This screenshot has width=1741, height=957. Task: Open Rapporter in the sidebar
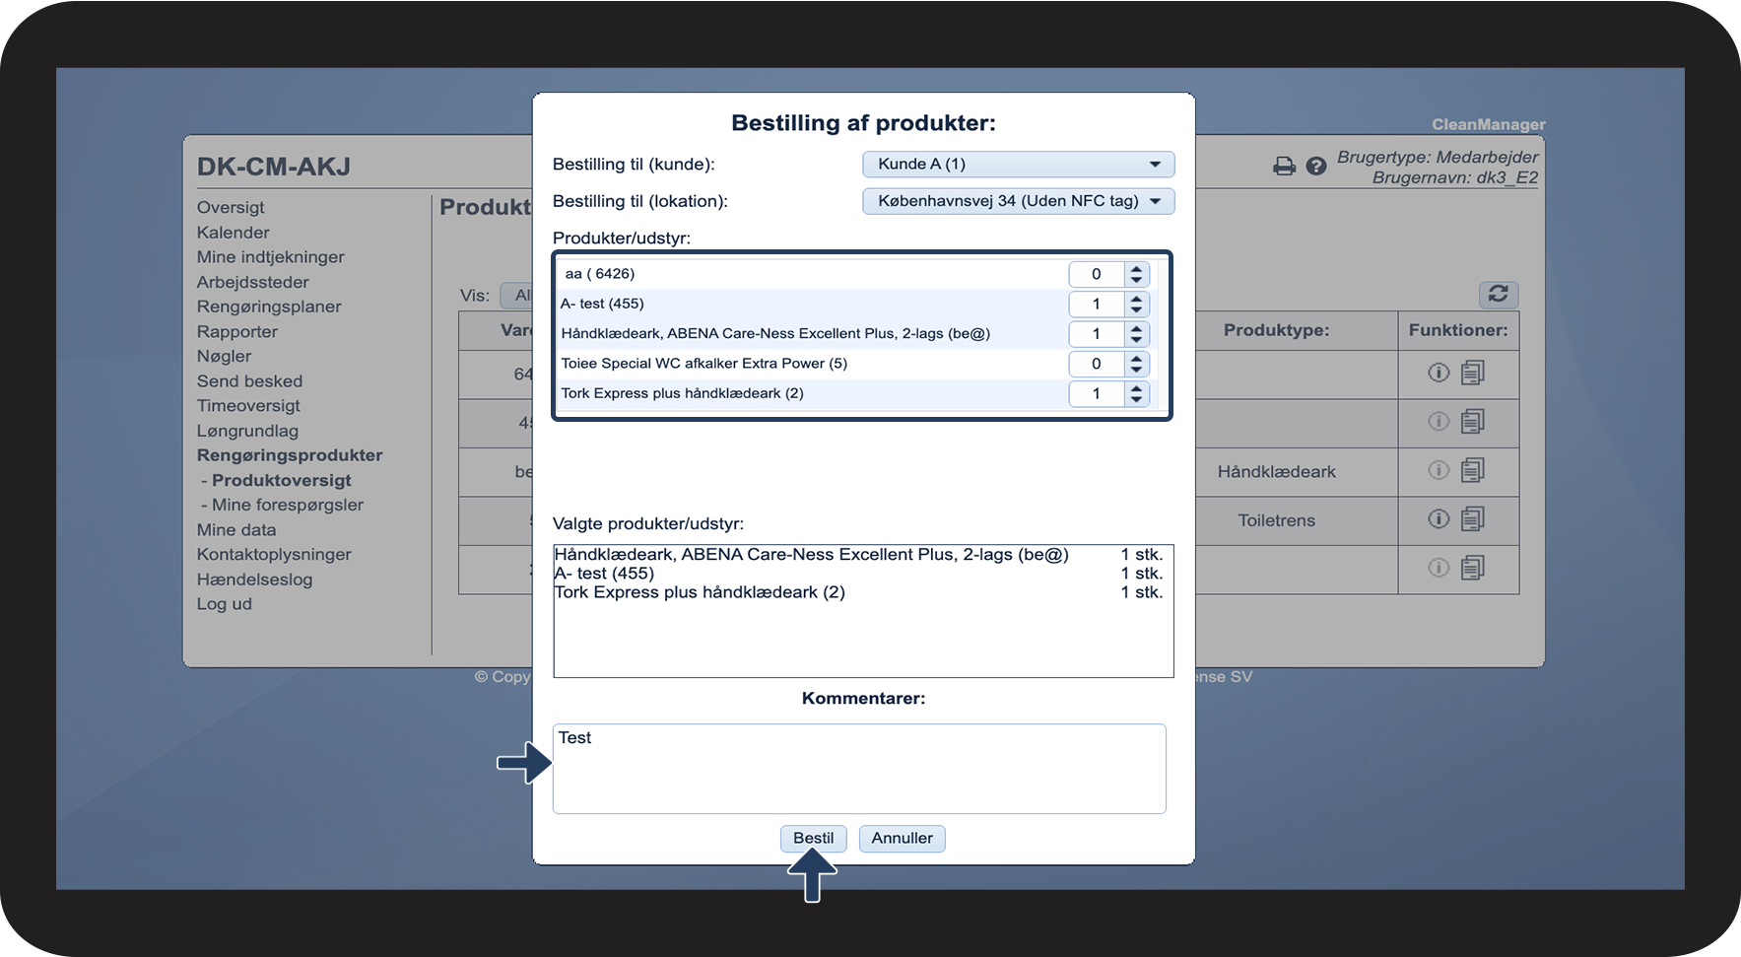click(236, 332)
